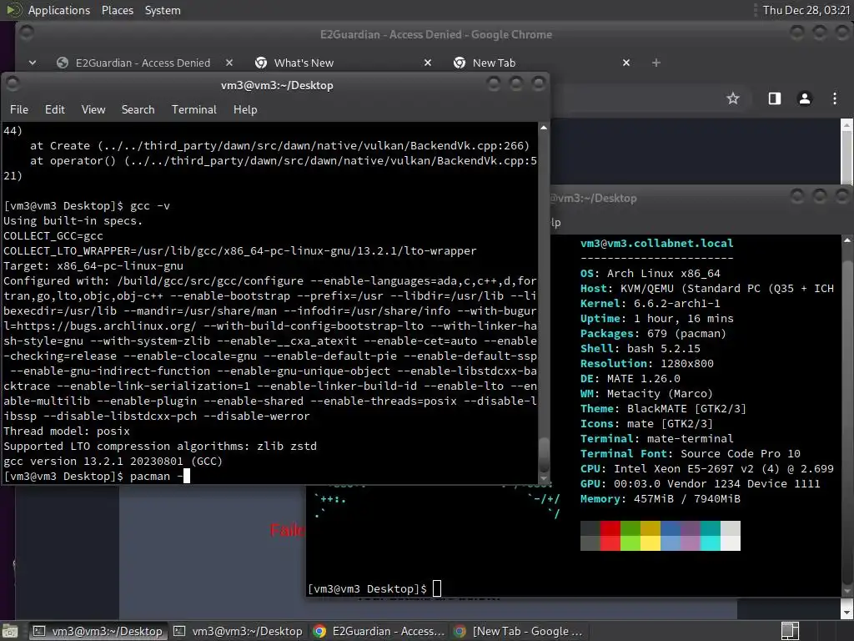Close the What's New tab

tap(428, 63)
